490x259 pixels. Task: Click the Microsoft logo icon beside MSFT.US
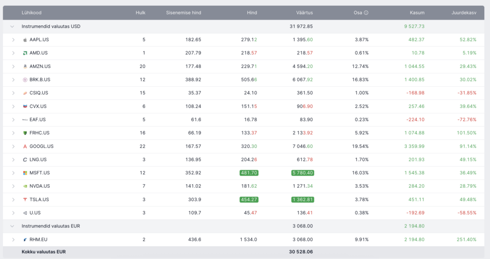(x=25, y=173)
